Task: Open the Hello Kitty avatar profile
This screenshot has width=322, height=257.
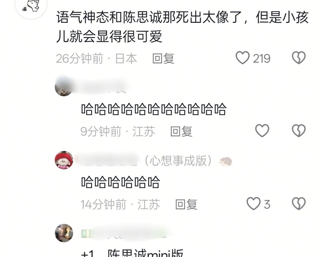Action: click(x=64, y=233)
